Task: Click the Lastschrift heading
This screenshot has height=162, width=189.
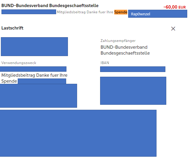Action: pyautogui.click(x=12, y=28)
